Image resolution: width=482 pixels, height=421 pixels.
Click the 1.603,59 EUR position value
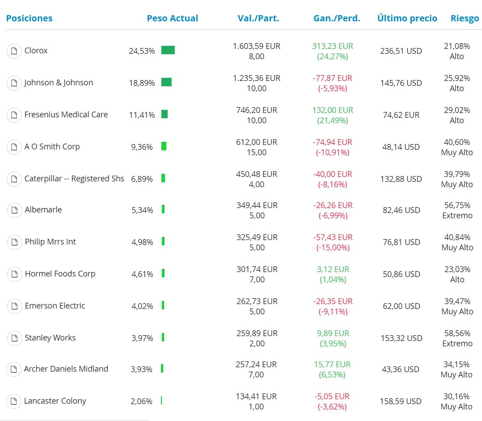coord(257,46)
